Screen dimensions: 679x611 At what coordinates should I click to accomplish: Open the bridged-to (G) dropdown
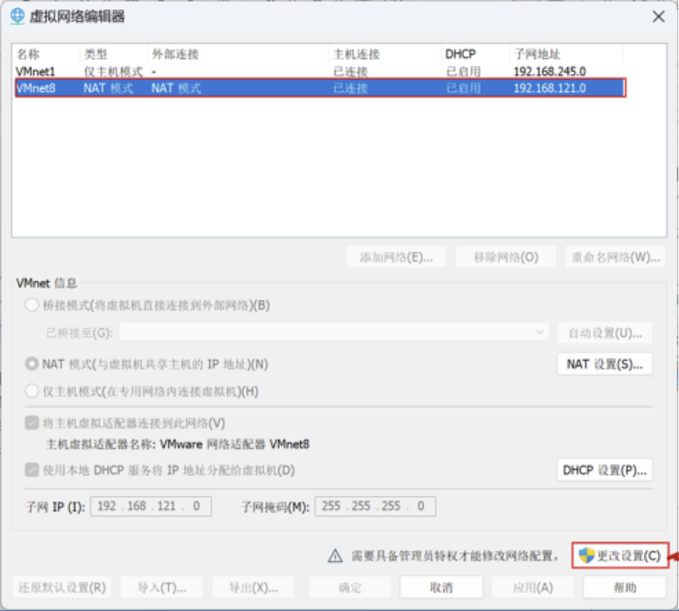pos(334,333)
